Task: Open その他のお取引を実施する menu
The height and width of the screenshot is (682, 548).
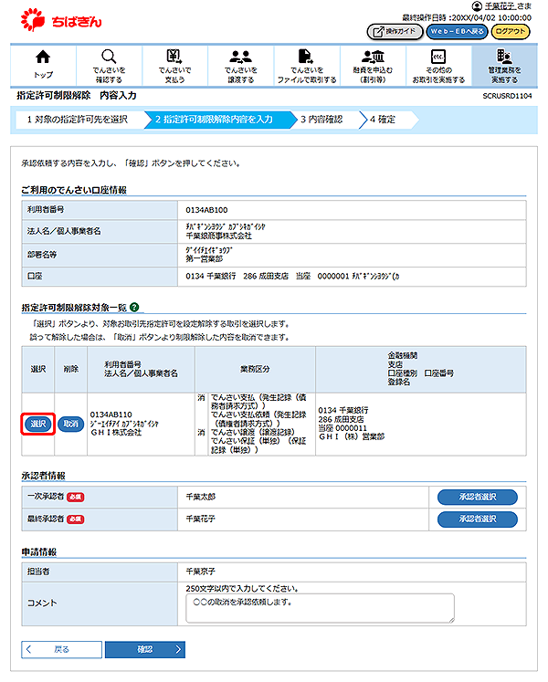Action: 438,65
